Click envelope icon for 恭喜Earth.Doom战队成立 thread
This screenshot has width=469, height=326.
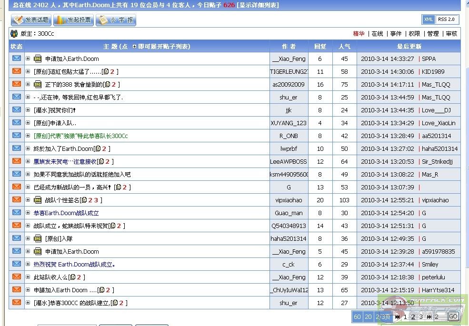point(17,212)
